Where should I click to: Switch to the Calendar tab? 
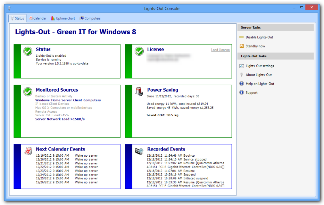37,18
